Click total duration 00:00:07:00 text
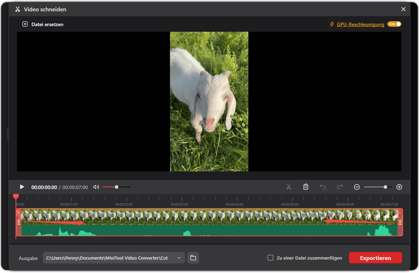This screenshot has height=273, width=419. click(75, 187)
